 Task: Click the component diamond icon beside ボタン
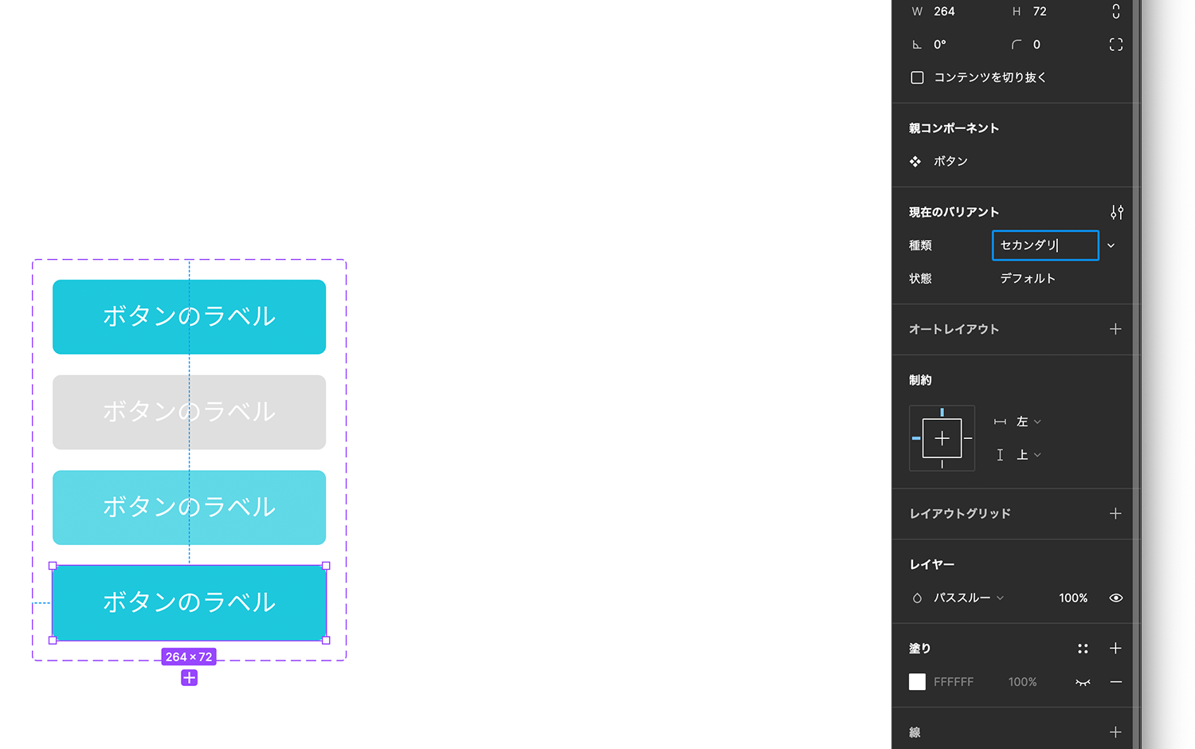click(x=915, y=161)
